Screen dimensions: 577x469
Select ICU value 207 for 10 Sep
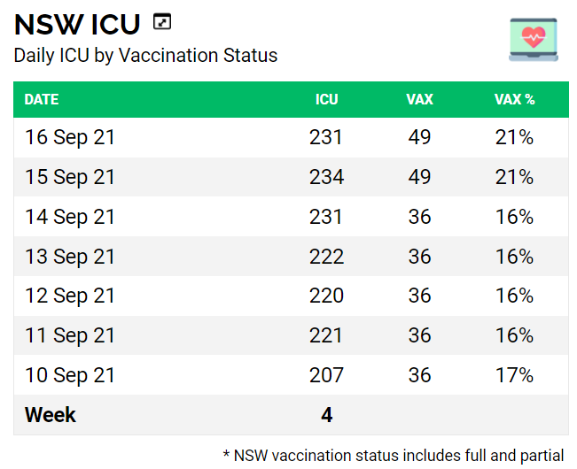coord(326,375)
